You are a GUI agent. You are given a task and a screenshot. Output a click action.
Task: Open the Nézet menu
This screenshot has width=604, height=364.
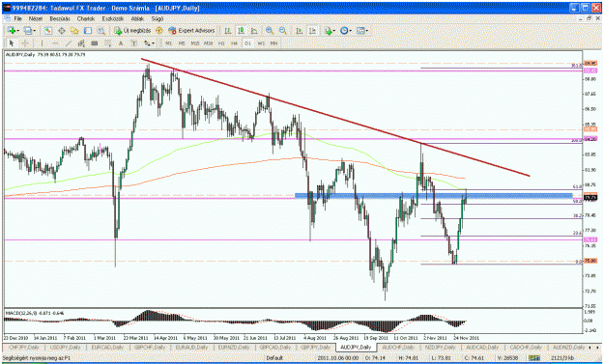coord(36,18)
